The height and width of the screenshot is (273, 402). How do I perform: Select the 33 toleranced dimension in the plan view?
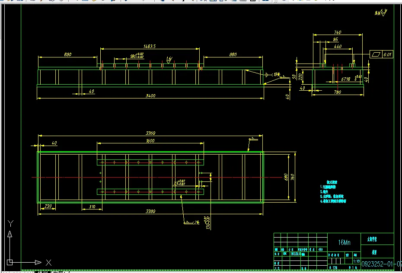click(179, 183)
